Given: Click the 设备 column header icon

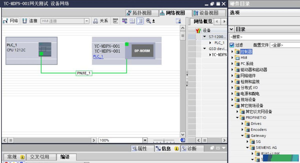Looking at the screenshot, I should (x=198, y=30).
